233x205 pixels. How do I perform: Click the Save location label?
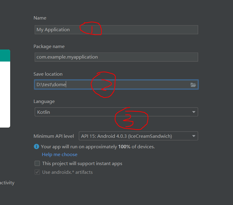tap(48, 74)
